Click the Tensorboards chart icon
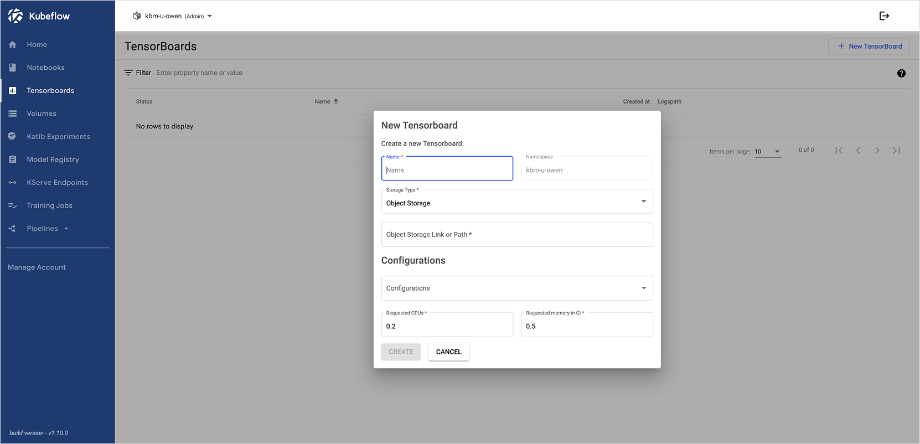Screen dimensions: 920x444 [13, 90]
